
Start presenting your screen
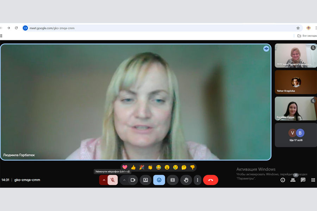(145, 180)
